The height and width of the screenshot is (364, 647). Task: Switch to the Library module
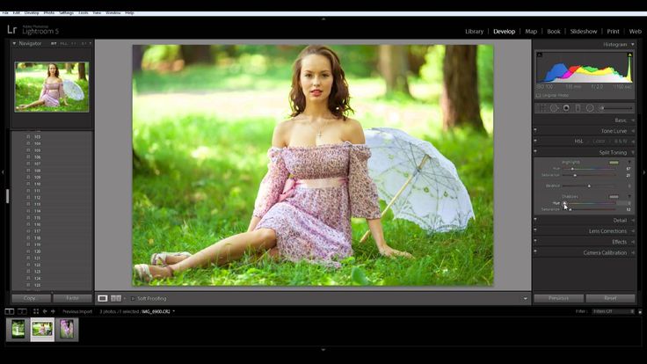474,32
